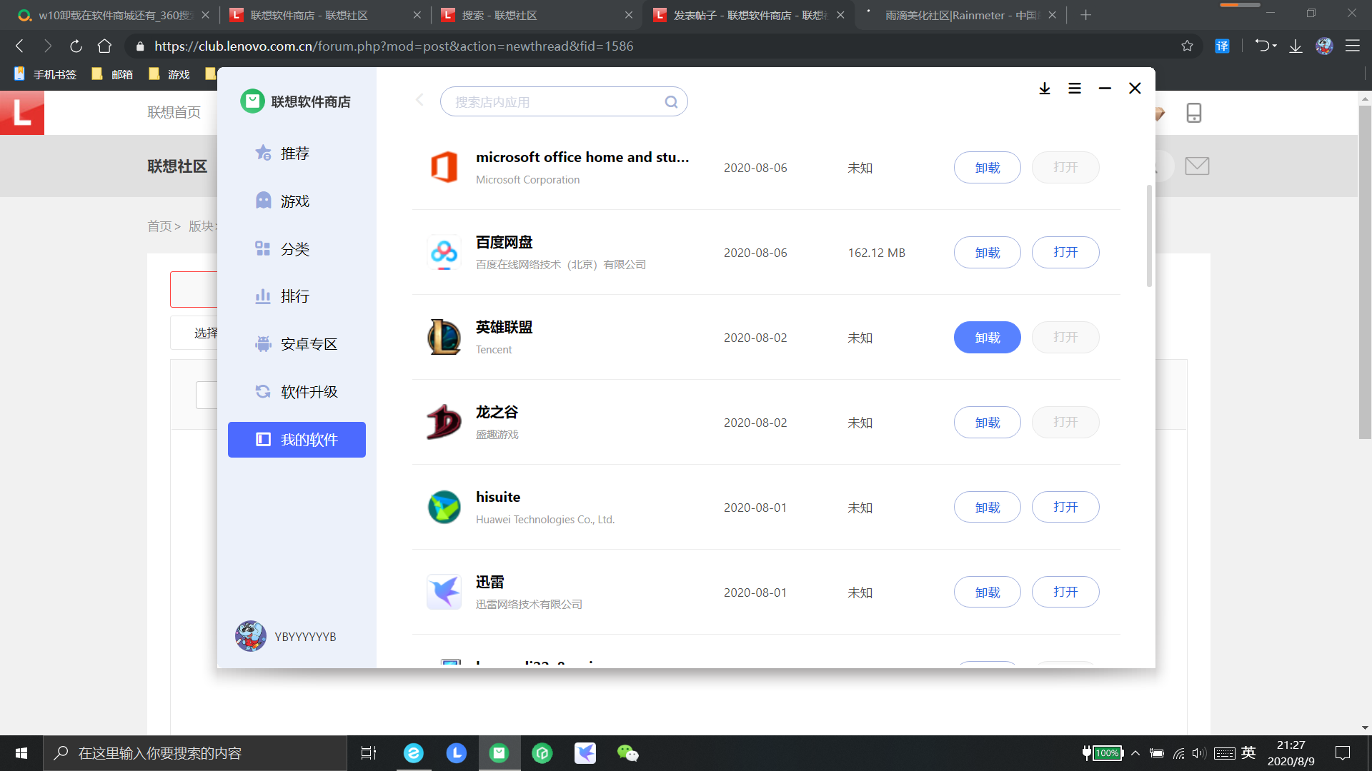
Task: Go back with the store back arrow
Action: pyautogui.click(x=419, y=100)
